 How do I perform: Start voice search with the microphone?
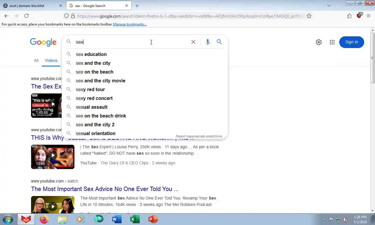pos(208,42)
